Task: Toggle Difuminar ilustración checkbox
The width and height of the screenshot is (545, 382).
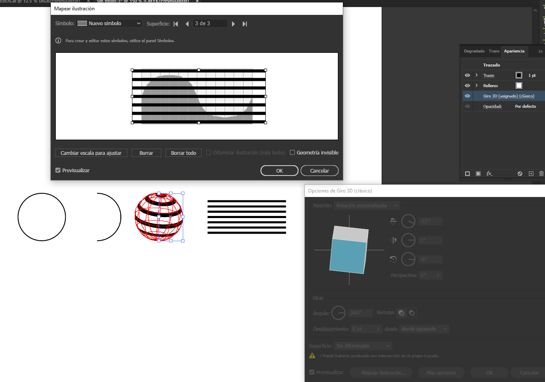Action: click(x=209, y=152)
